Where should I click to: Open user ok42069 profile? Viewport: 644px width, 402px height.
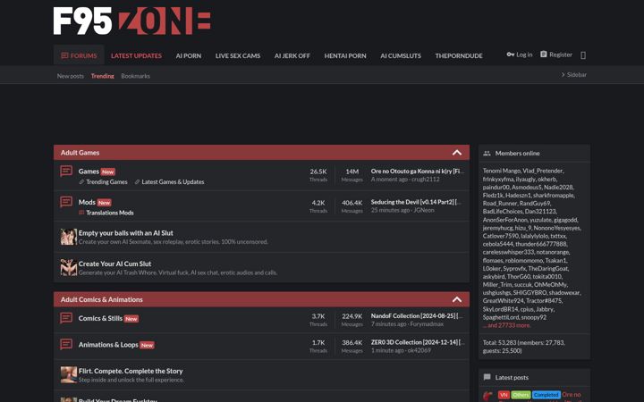pyautogui.click(x=419, y=350)
